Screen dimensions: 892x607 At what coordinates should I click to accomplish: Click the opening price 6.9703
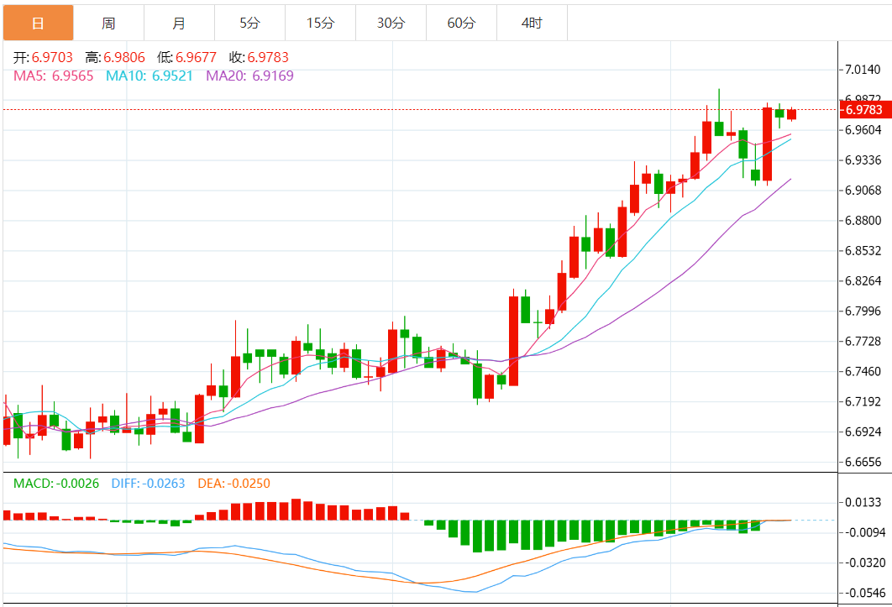[x=52, y=57]
